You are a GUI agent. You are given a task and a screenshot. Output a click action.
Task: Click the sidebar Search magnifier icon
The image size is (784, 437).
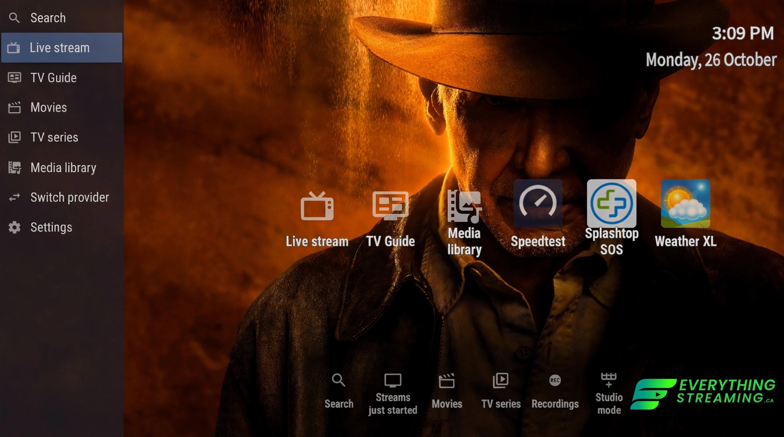[15, 18]
